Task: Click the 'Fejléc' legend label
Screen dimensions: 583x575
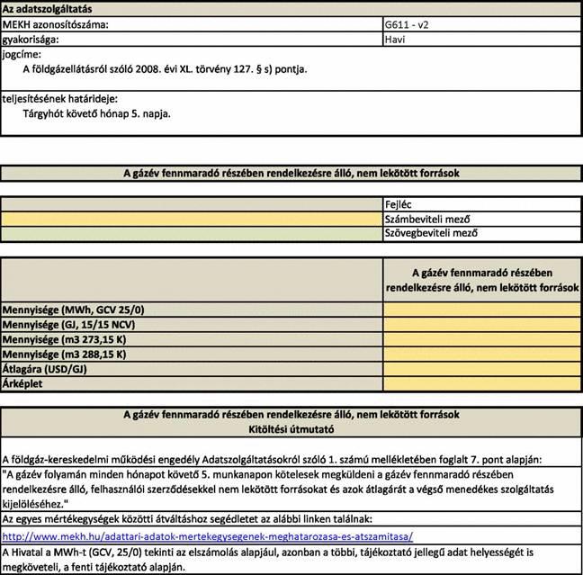Action: pos(399,204)
